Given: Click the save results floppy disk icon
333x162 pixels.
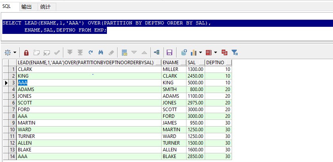Looking at the screenshot, I should [169, 52].
